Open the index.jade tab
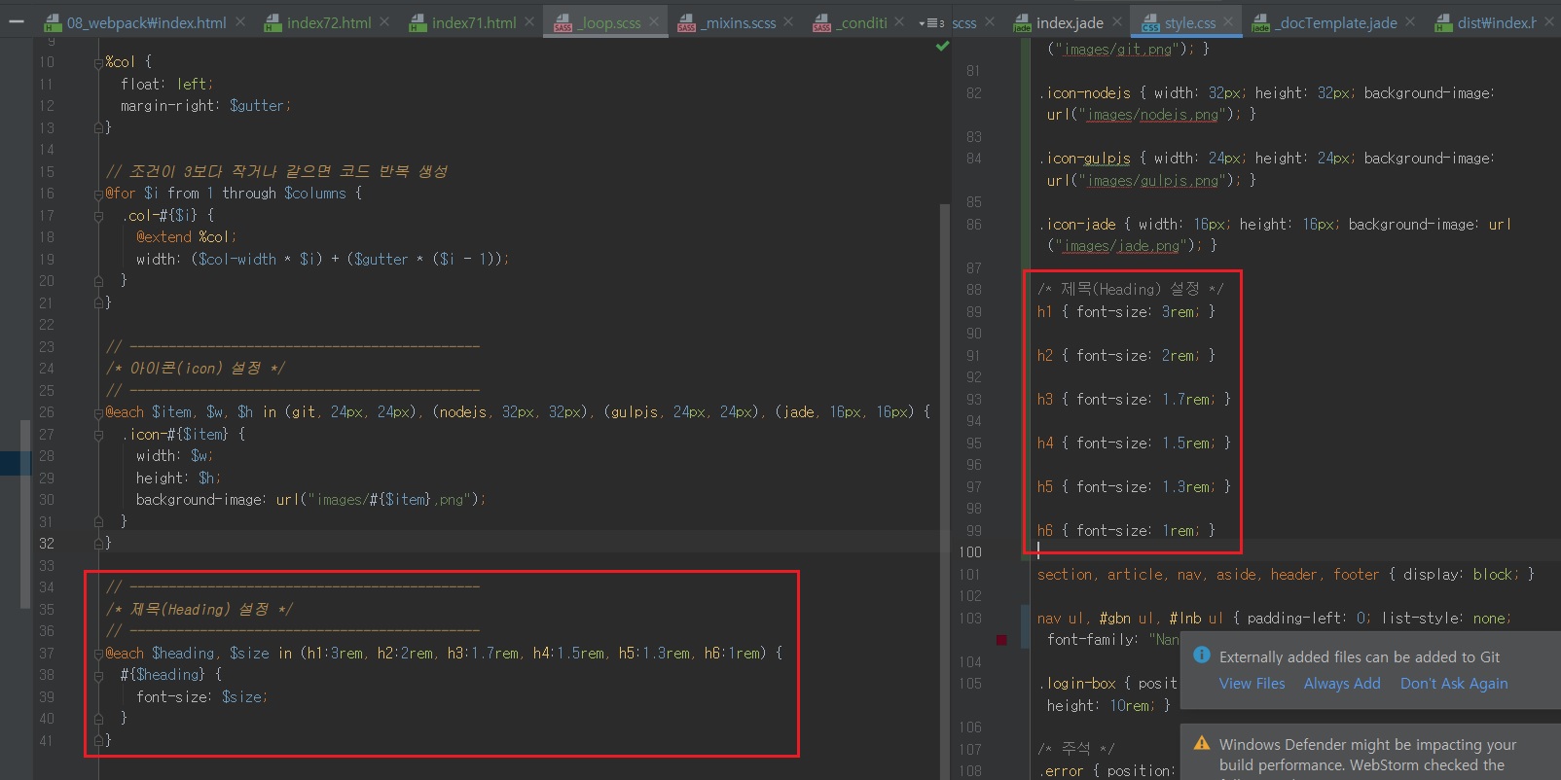This screenshot has width=1561, height=780. pos(1069,22)
